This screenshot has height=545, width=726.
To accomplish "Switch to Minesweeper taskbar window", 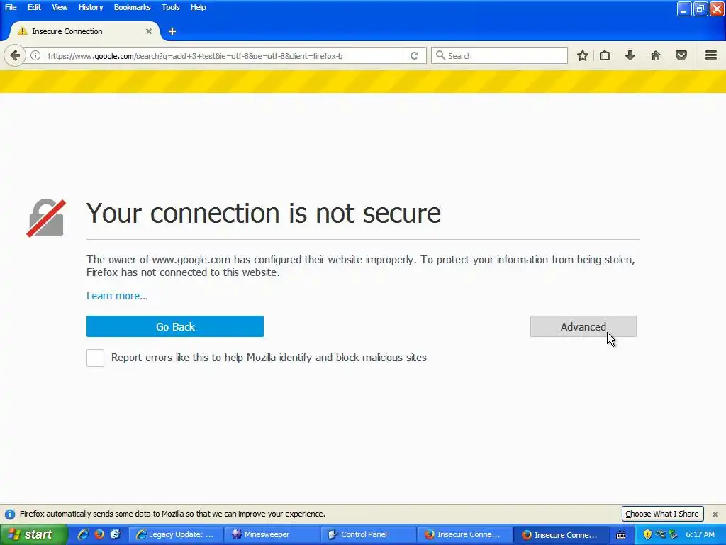I will (x=273, y=534).
